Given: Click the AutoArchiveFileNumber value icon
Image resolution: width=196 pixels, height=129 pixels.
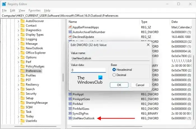Looking at the screenshot, I should [x=70, y=32].
